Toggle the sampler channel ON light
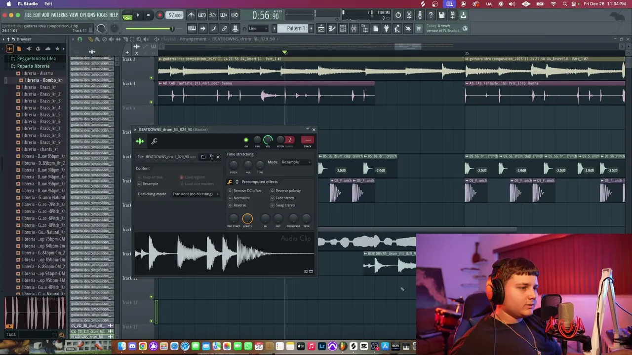This screenshot has height=355, width=632. tap(246, 140)
